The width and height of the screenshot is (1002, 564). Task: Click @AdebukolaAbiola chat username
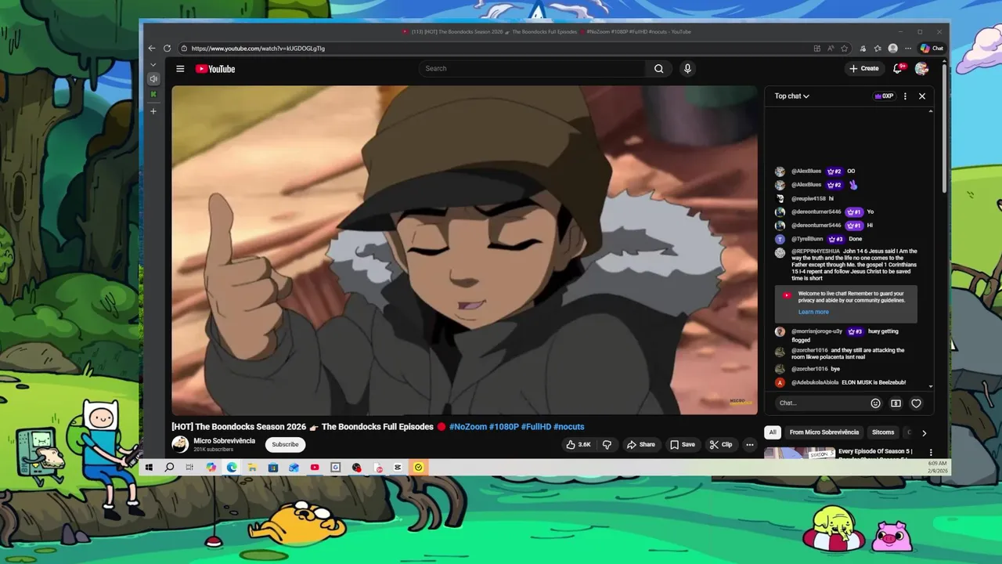(815, 383)
